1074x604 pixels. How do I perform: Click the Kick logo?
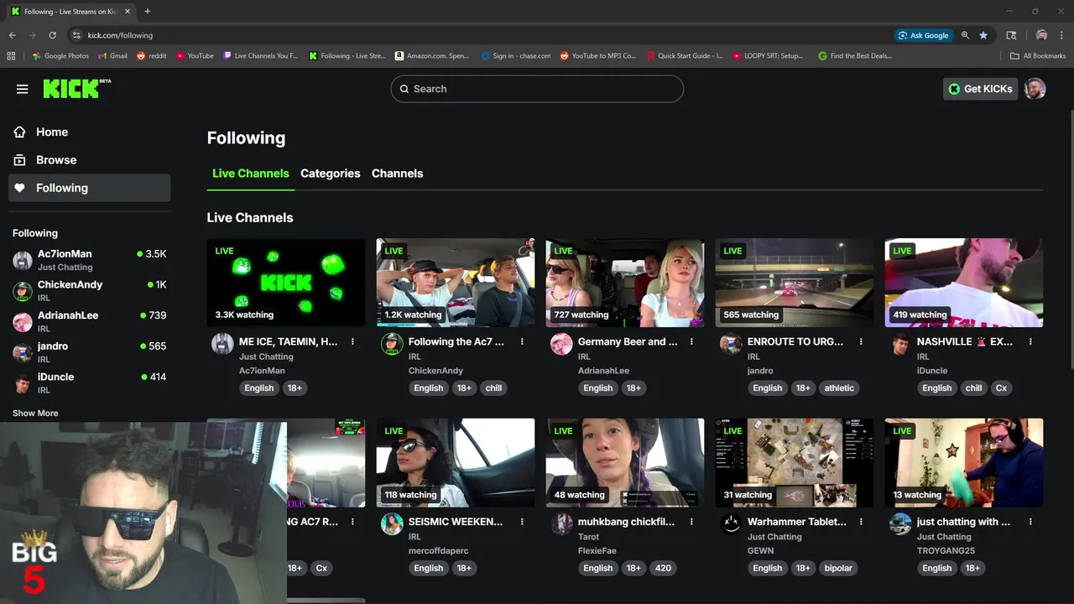pos(76,88)
